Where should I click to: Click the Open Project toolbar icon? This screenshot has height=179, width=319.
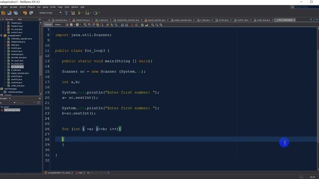click(9, 13)
